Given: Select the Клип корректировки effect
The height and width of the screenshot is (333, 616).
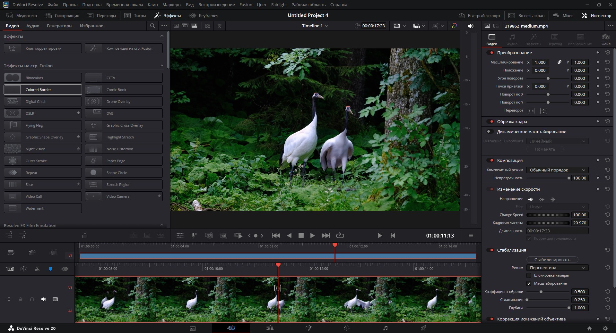Looking at the screenshot, I should (43, 48).
